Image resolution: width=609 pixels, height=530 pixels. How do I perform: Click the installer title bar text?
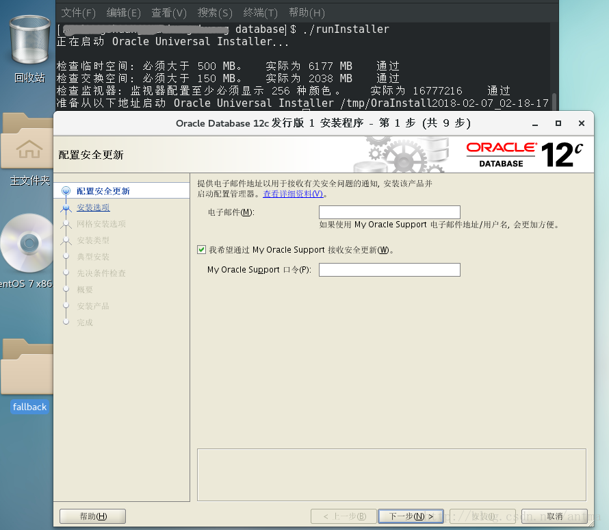[x=323, y=123]
